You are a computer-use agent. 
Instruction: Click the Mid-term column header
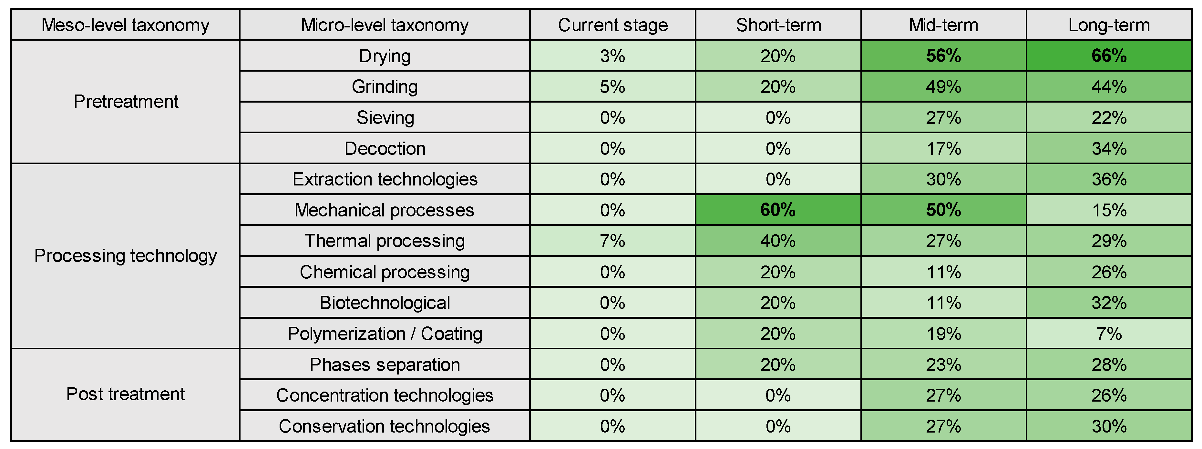(943, 25)
